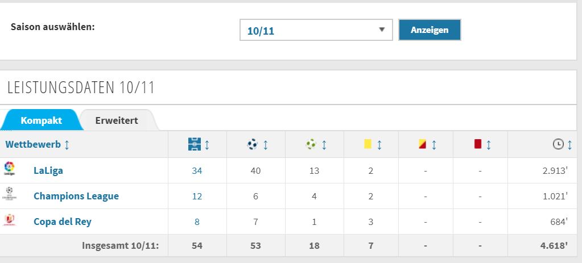The width and height of the screenshot is (582, 263).
Task: Sort by minutes played using clock arrows
Action: click(x=569, y=144)
